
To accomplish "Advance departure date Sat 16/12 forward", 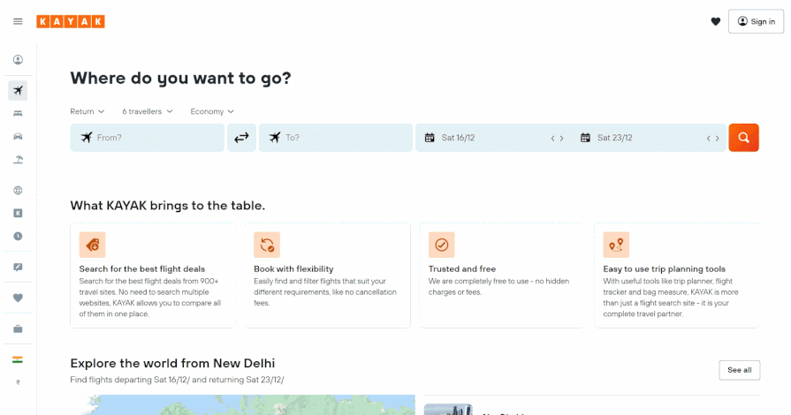I will click(x=562, y=138).
